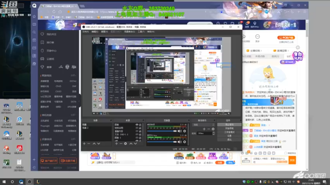The image size is (330, 185).
Task: Open OBS 编辑(E) menu
Action: tap(95, 32)
